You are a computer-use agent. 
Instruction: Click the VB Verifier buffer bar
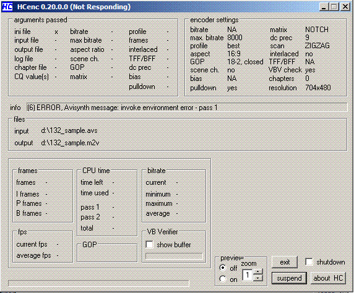coord(174,257)
